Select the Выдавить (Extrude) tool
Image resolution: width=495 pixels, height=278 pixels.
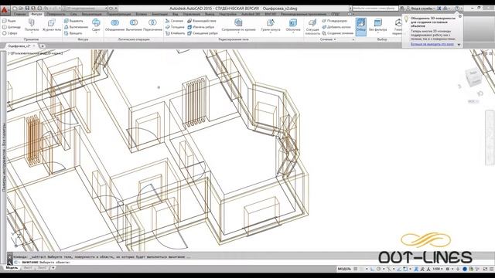tap(73, 21)
